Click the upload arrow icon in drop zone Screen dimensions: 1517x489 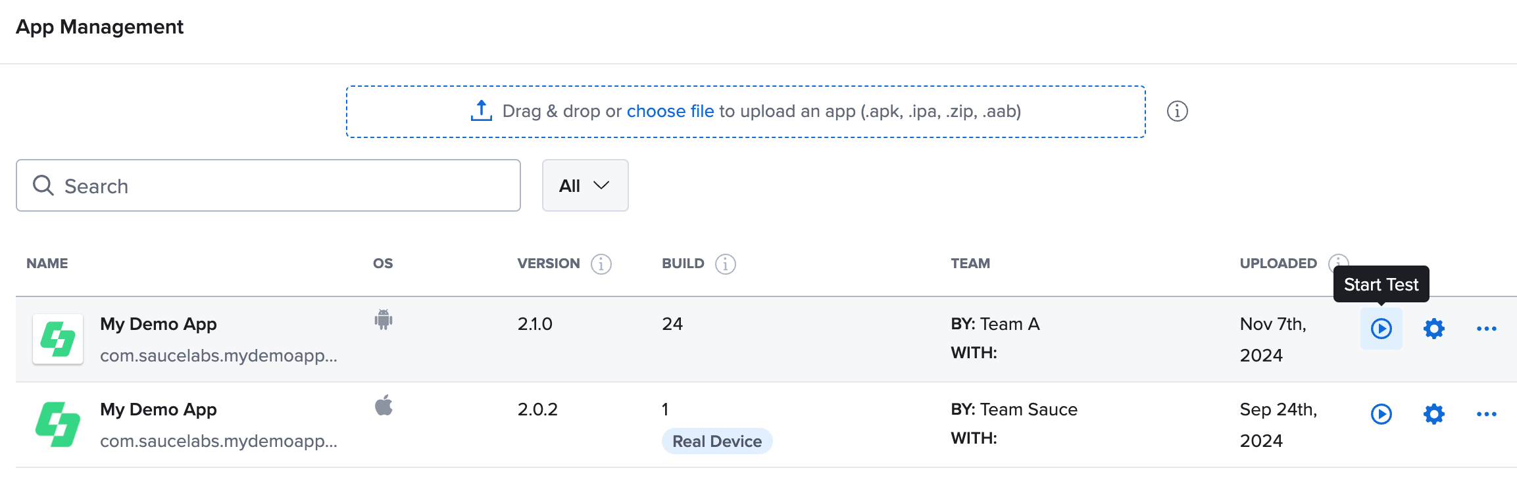(481, 111)
